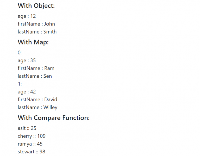Image resolution: width=200 pixels, height=156 pixels.
Task: Select the 'lastName : Sen' line
Action: [x=35, y=76]
